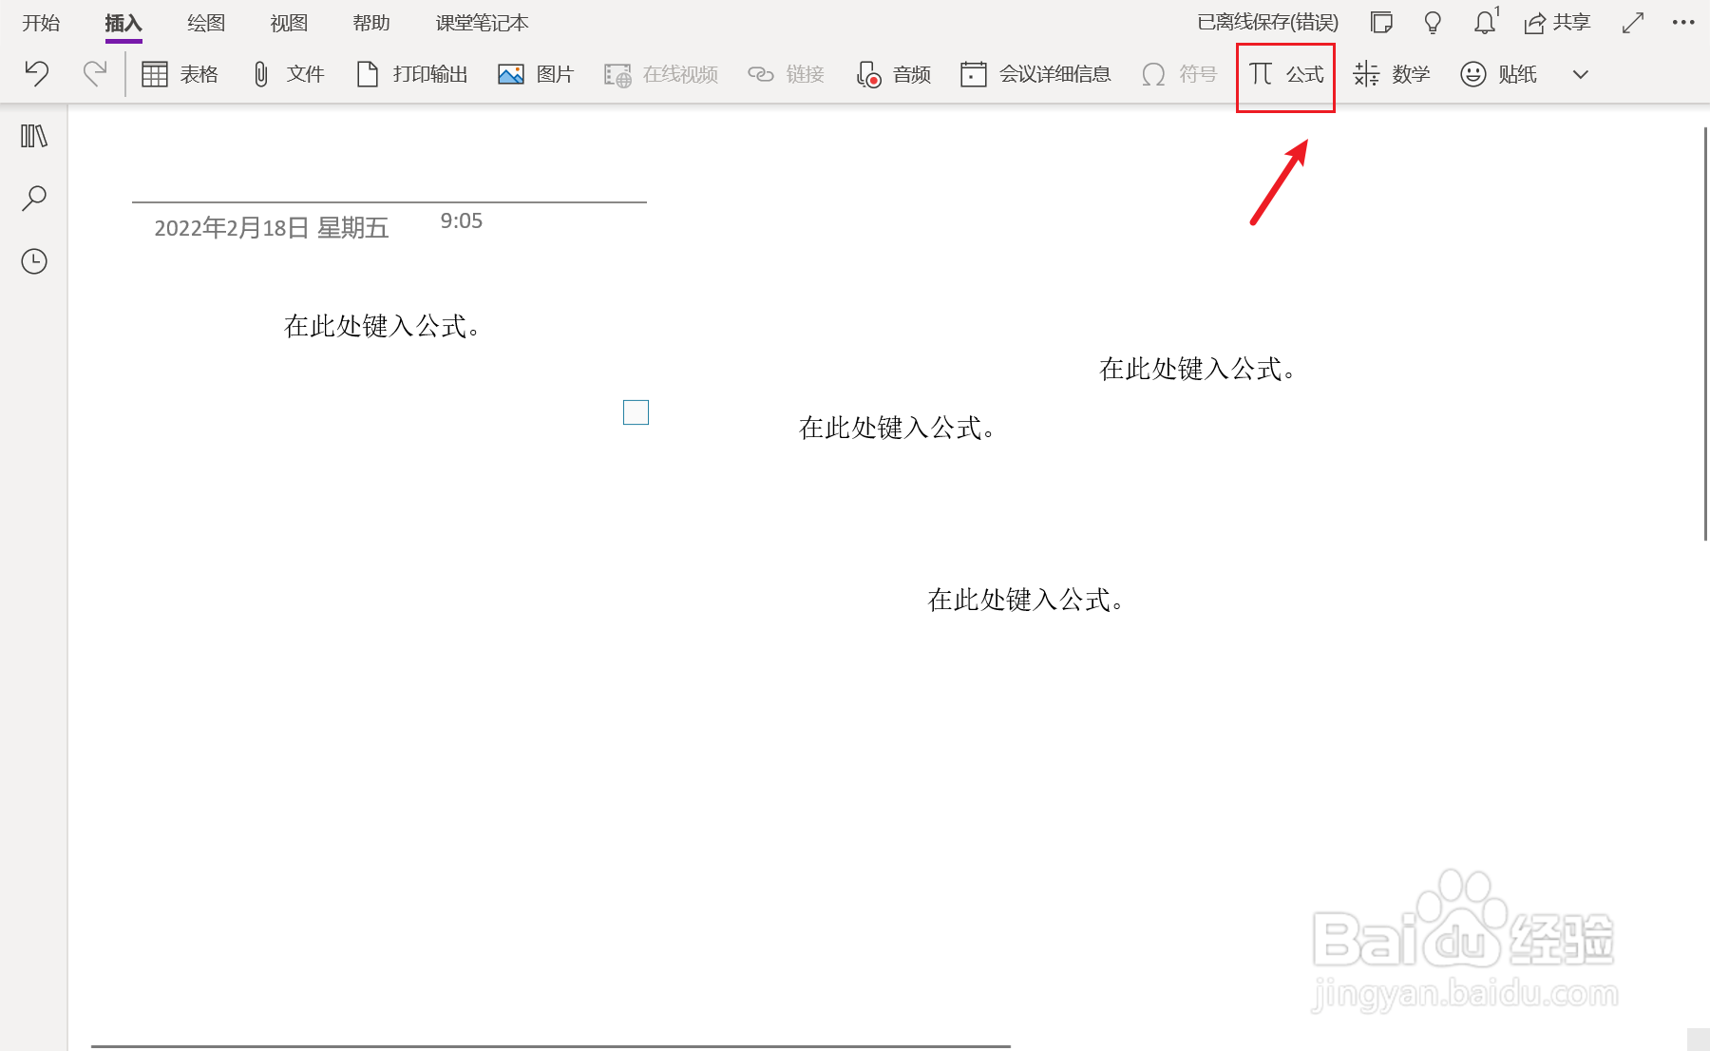This screenshot has height=1051, width=1710.
Task: Share this notebook (共享)
Action: pos(1557,22)
